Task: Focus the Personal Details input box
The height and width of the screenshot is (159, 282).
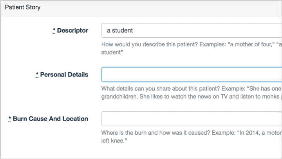Action: click(x=192, y=75)
